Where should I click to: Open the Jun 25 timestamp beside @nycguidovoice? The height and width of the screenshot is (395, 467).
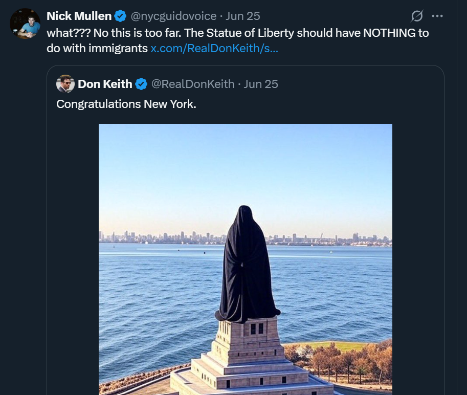[x=243, y=16]
